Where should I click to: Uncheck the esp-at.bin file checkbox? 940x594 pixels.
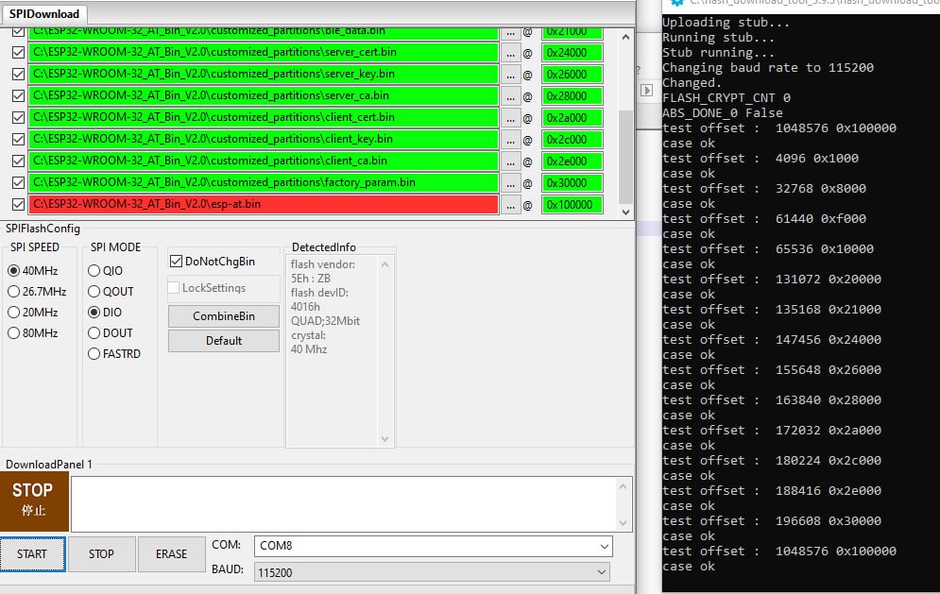coord(19,204)
